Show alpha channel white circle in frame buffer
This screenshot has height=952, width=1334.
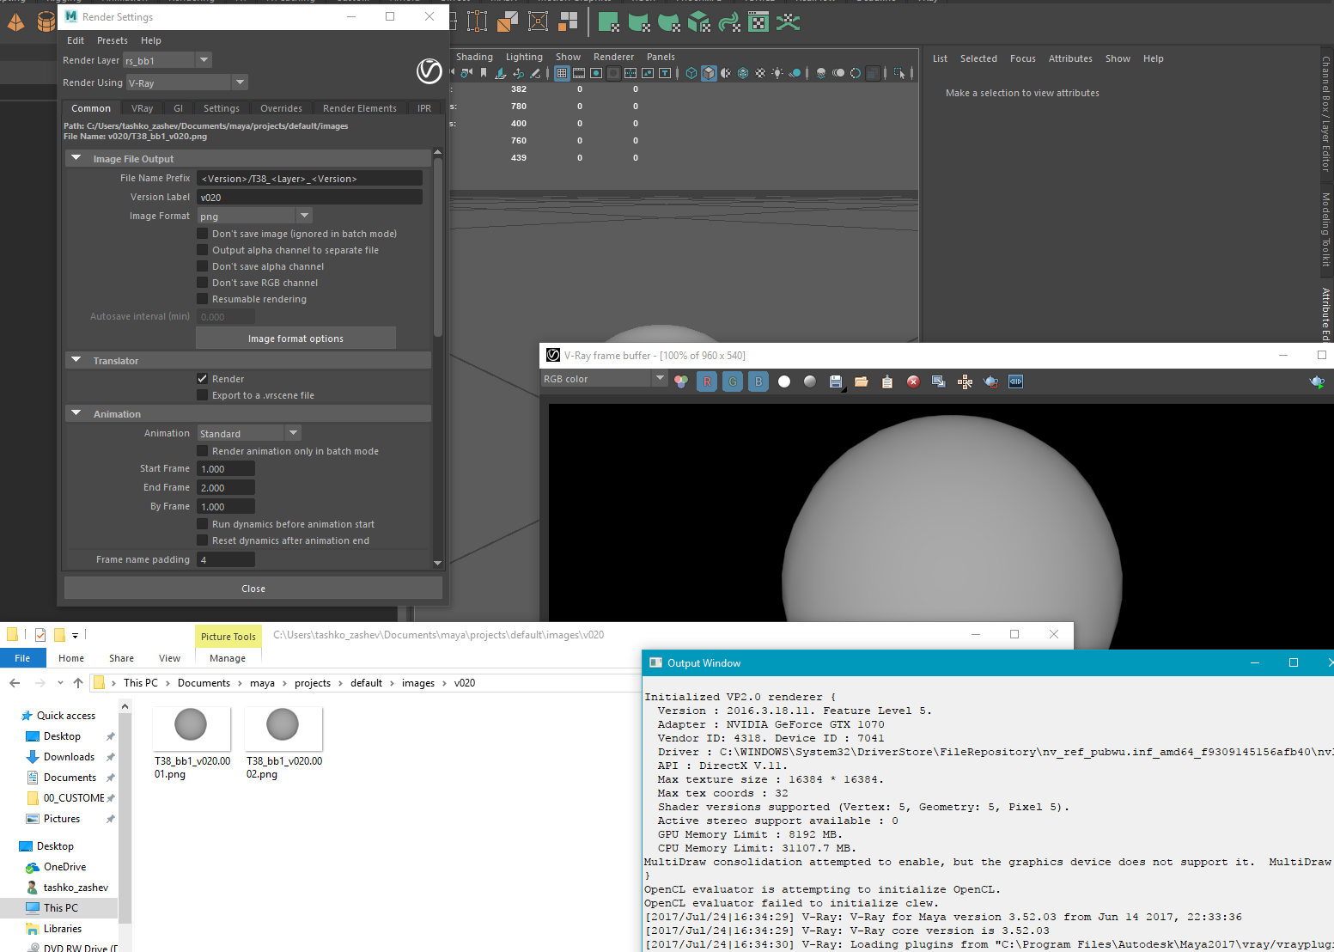click(784, 381)
